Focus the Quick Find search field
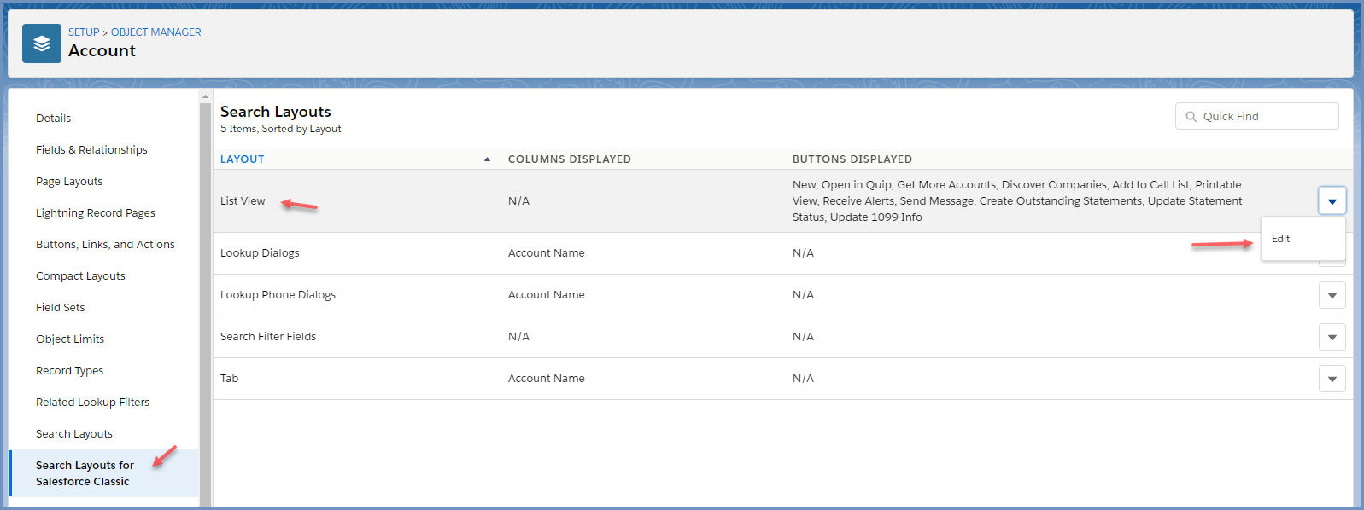Viewport: 1364px width, 510px height. [x=1266, y=117]
